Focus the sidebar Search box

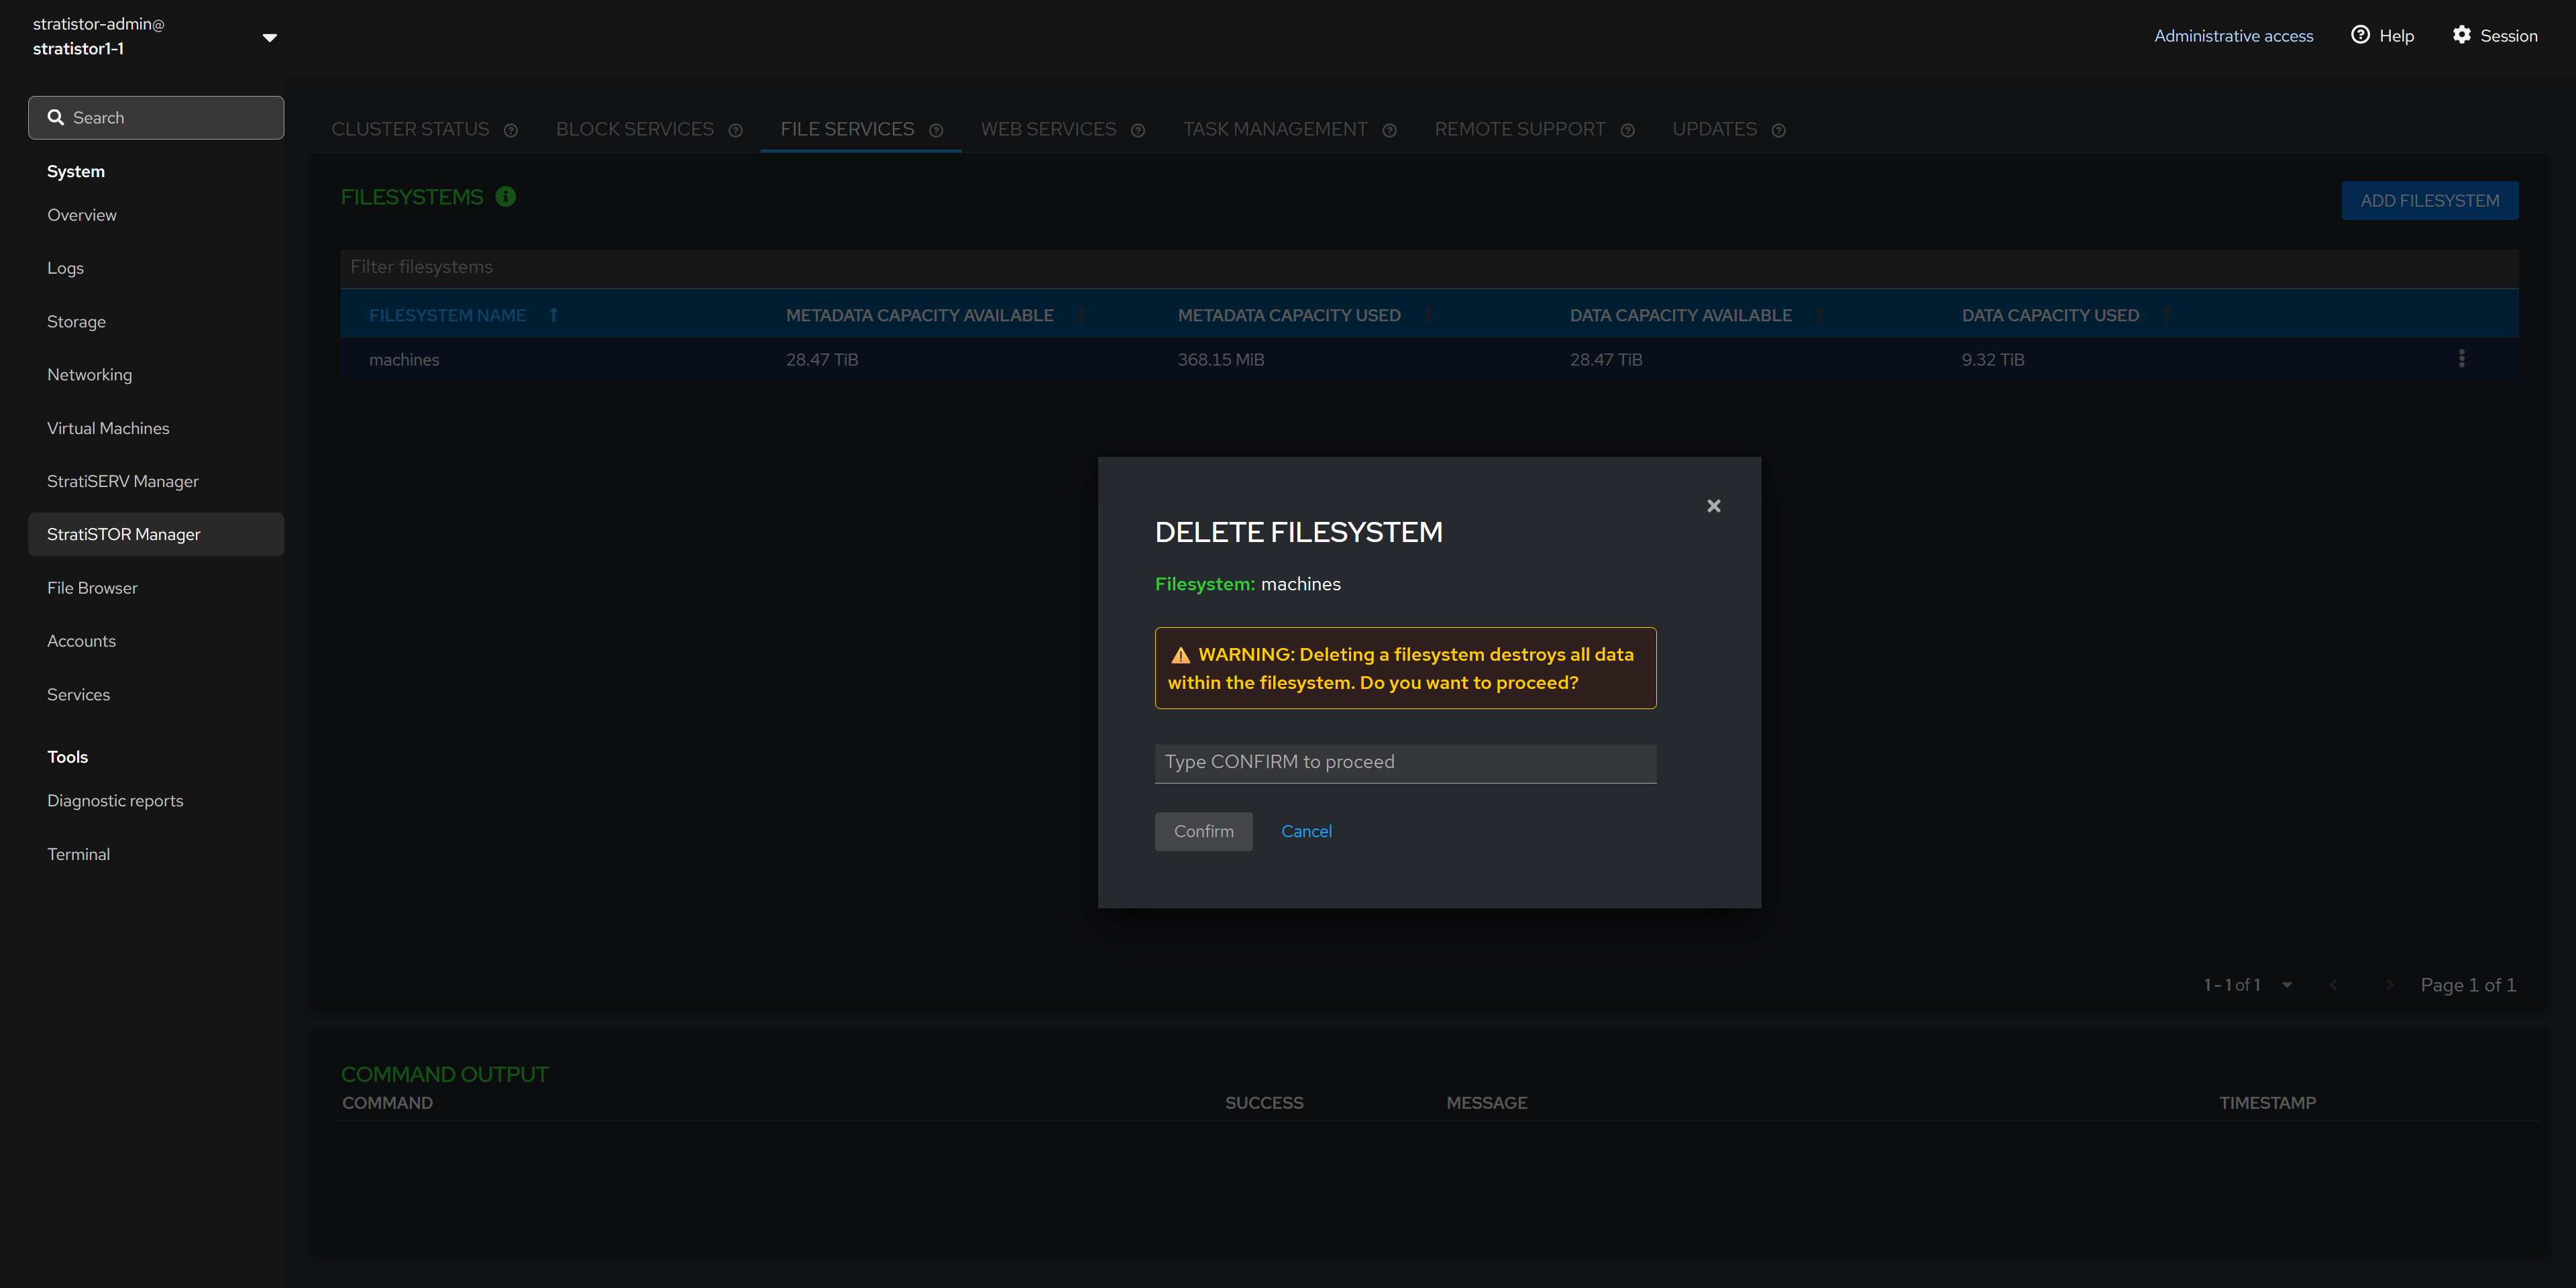[156, 118]
